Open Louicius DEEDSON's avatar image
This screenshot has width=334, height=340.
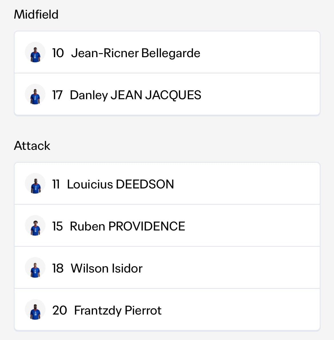(x=35, y=184)
